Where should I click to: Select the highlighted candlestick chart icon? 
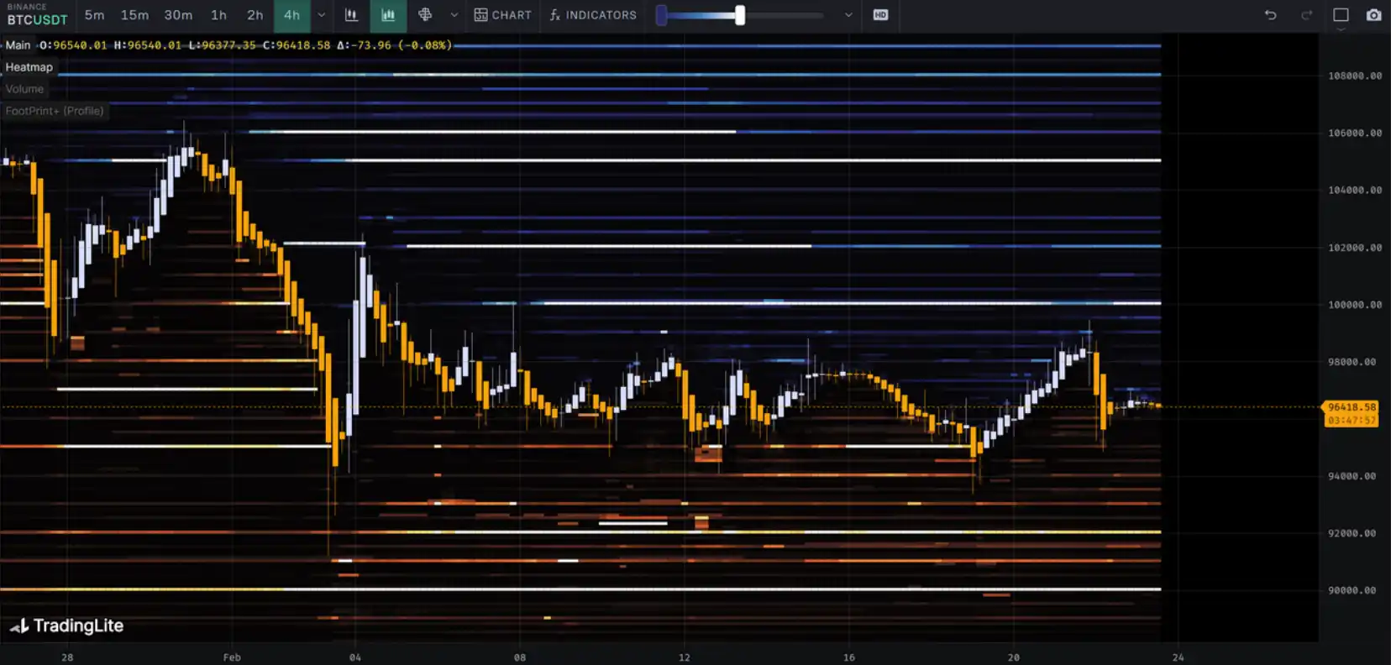388,15
